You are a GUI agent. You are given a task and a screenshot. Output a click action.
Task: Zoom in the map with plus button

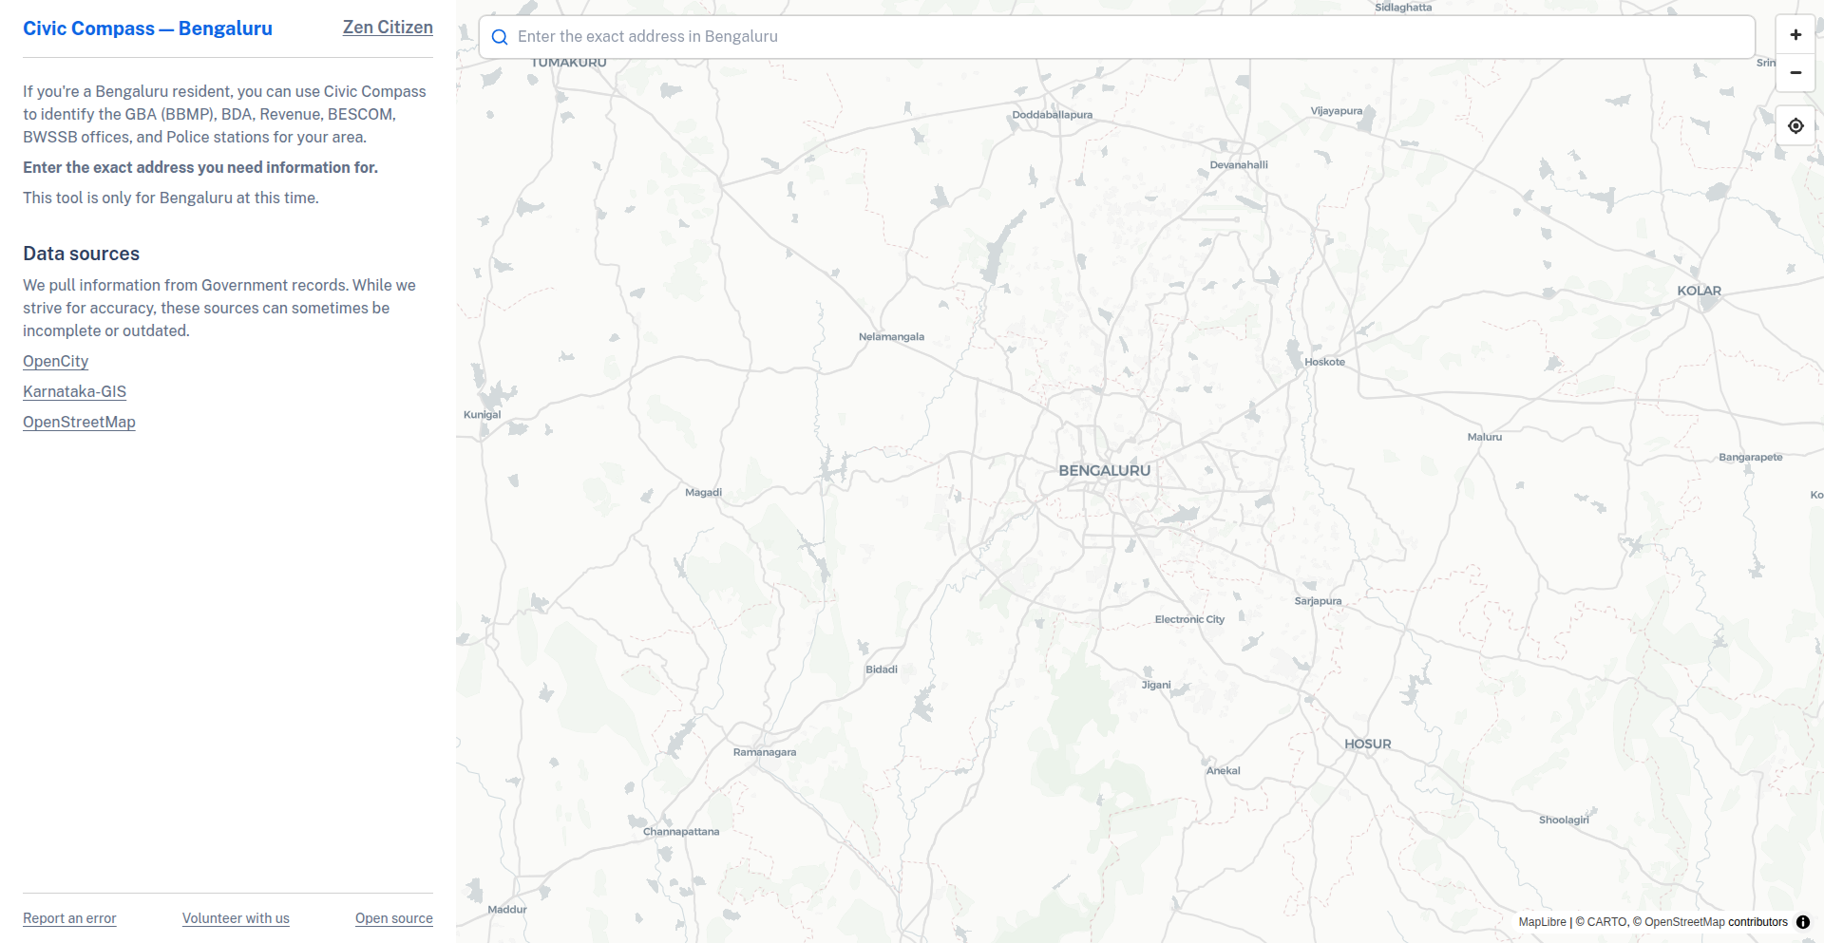point(1795,35)
